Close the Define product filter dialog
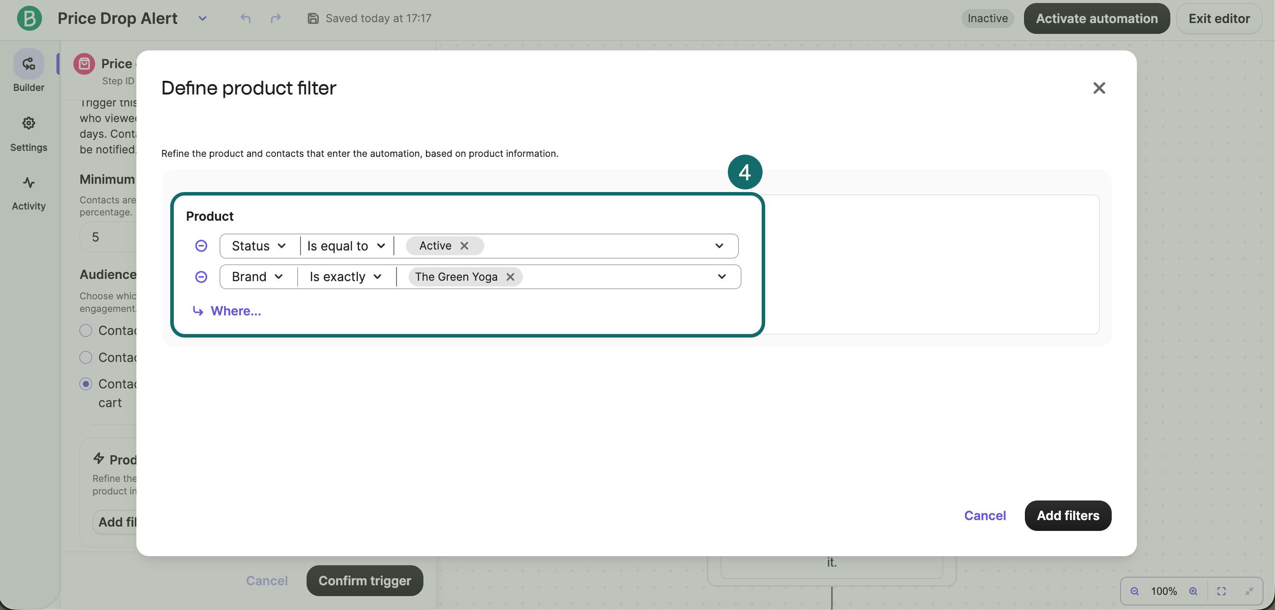Image resolution: width=1275 pixels, height=610 pixels. 1099,88
